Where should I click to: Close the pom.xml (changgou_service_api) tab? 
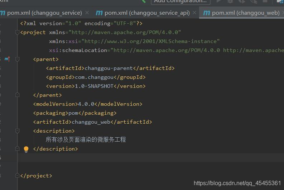[x=194, y=13]
